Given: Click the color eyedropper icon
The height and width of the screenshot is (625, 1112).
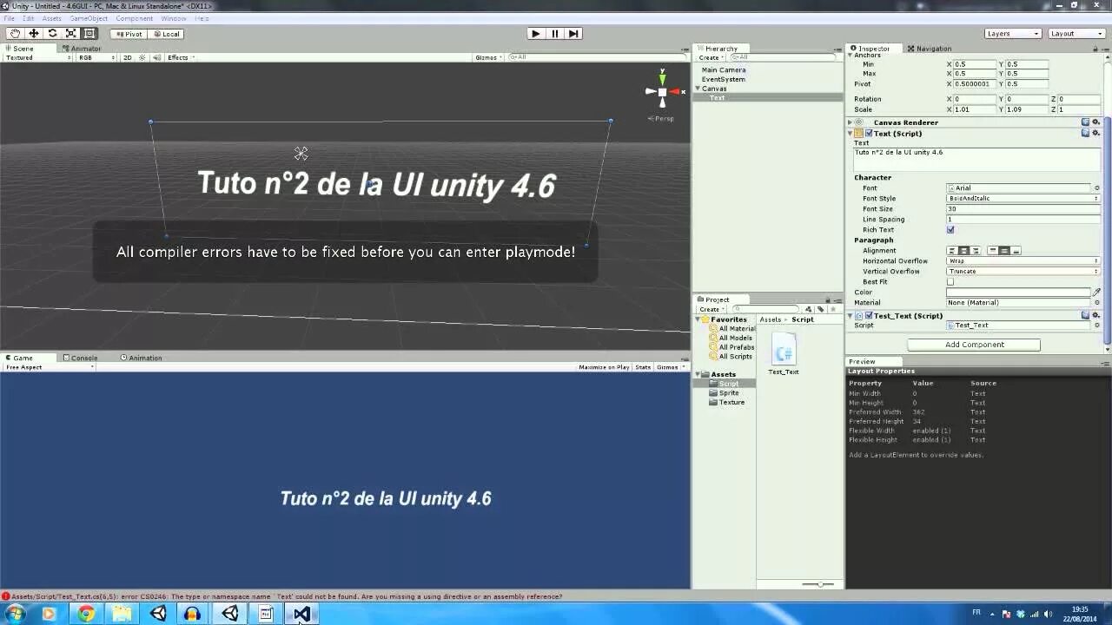Looking at the screenshot, I should (x=1096, y=293).
